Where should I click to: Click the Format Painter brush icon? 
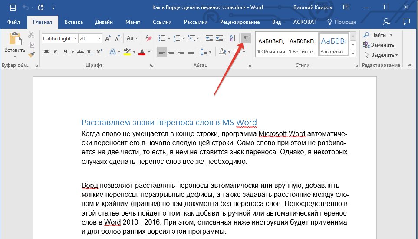31,54
